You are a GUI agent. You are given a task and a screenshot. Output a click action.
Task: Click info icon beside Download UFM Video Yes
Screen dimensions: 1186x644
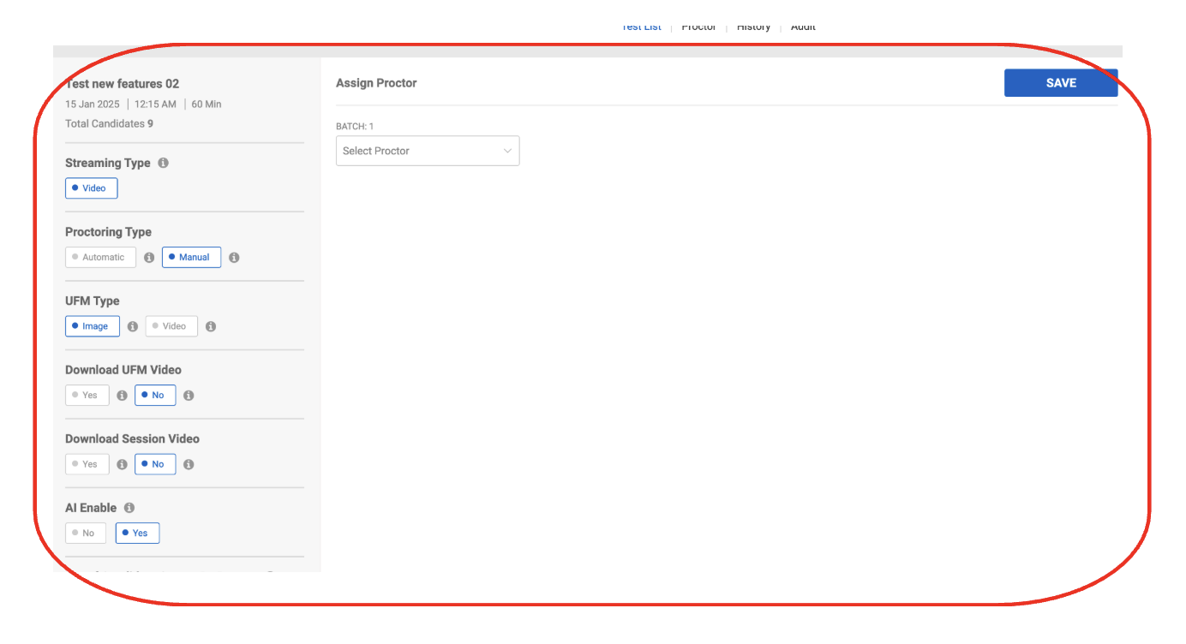pyautogui.click(x=122, y=396)
